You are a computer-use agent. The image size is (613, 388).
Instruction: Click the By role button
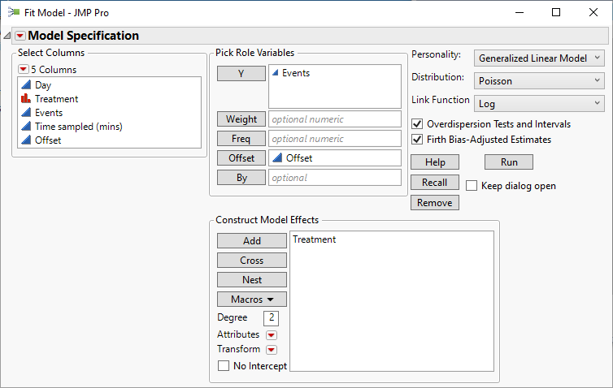[x=241, y=178]
